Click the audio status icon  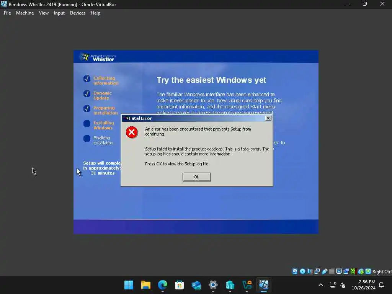point(310,271)
